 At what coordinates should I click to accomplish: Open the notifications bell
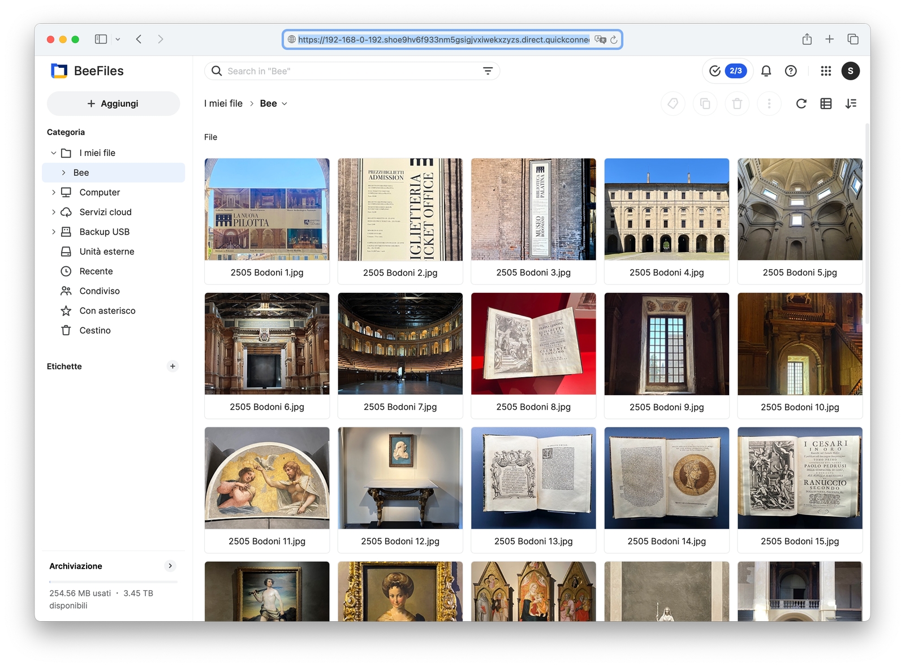(x=766, y=71)
